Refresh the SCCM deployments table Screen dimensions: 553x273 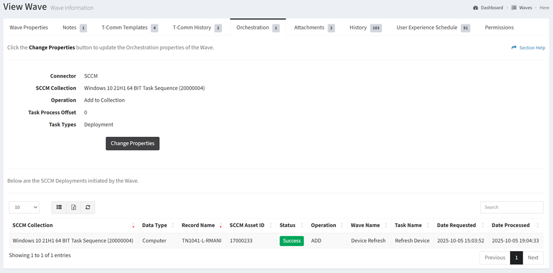(88, 207)
